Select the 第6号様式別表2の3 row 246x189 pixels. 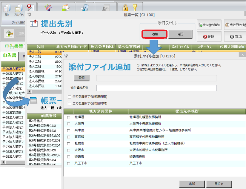pyautogui.click(x=44, y=126)
